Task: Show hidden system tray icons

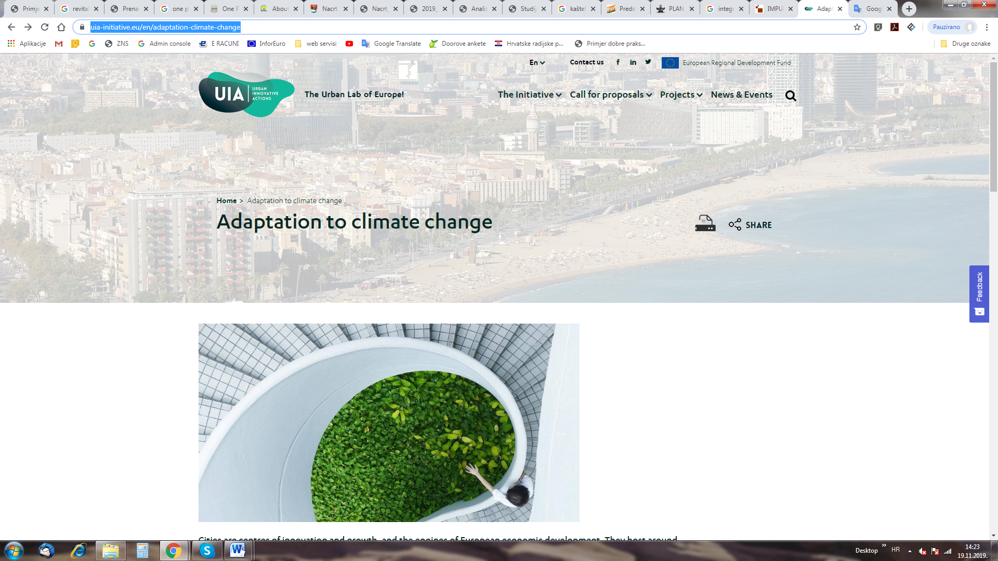Action: pyautogui.click(x=910, y=551)
